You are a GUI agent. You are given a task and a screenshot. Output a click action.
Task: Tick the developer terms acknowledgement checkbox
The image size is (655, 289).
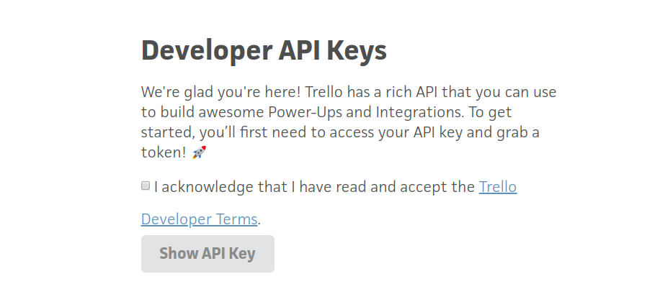(146, 186)
